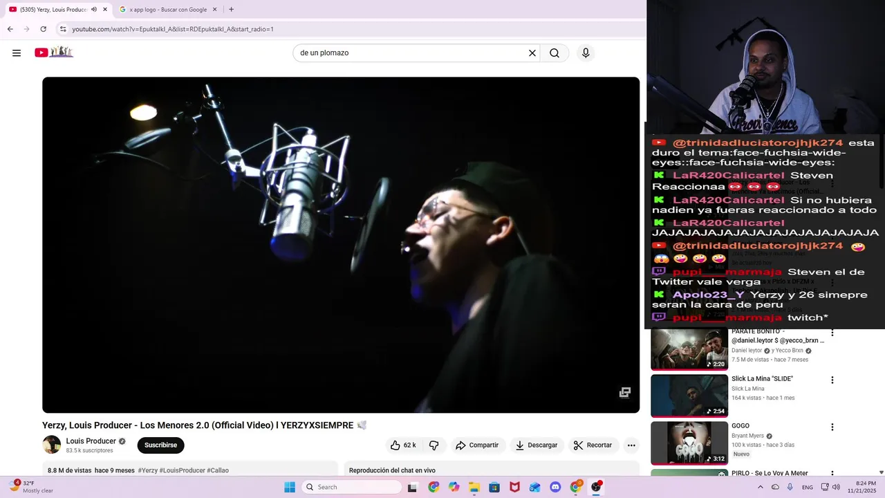Image resolution: width=885 pixels, height=498 pixels.
Task: Show hidden system tray icons chevron
Action: tap(759, 487)
